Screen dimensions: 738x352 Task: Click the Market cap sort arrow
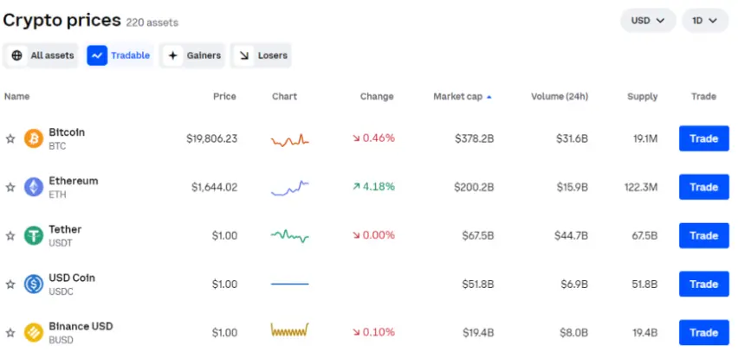(x=489, y=97)
